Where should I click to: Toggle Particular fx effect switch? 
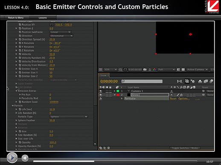[x=101, y=98]
